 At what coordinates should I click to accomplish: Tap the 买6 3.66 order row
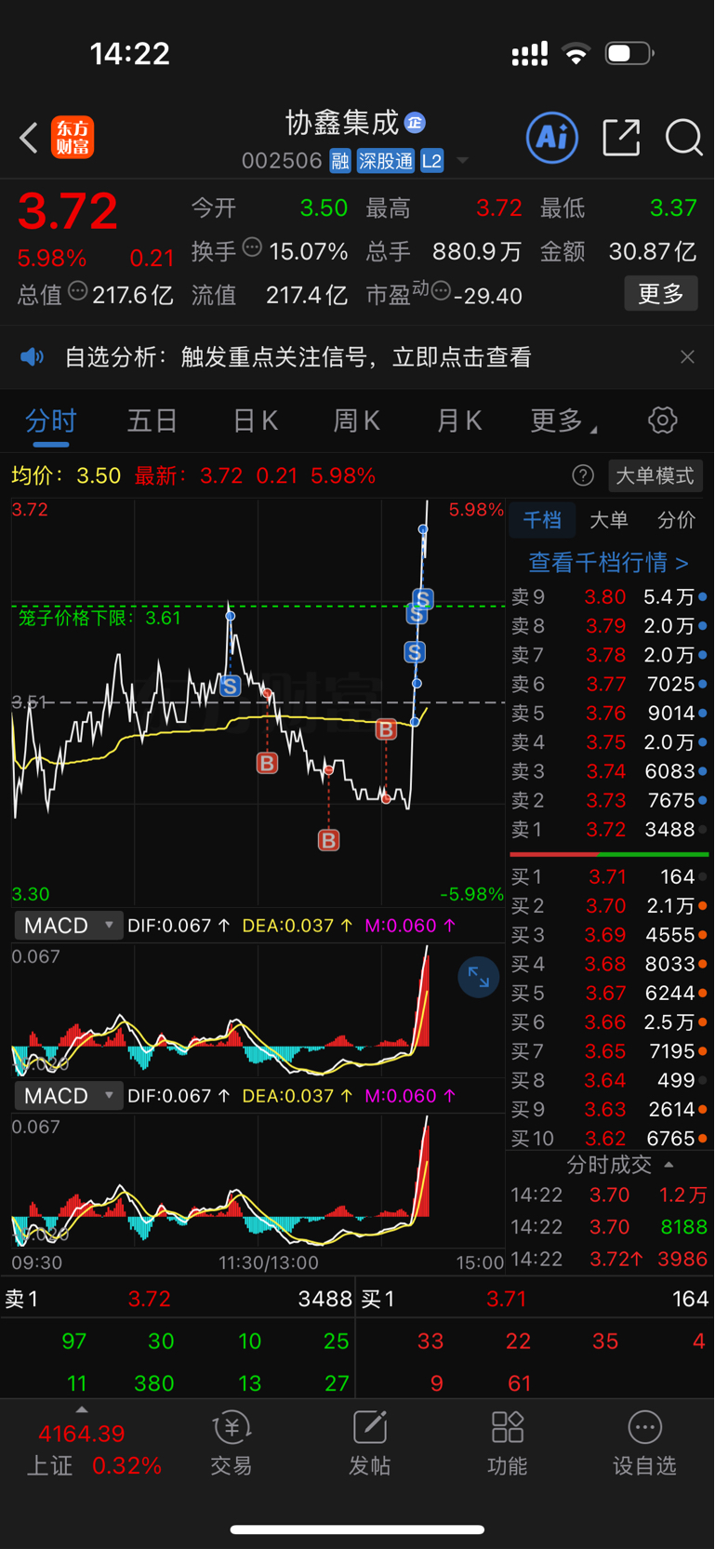tap(609, 1022)
